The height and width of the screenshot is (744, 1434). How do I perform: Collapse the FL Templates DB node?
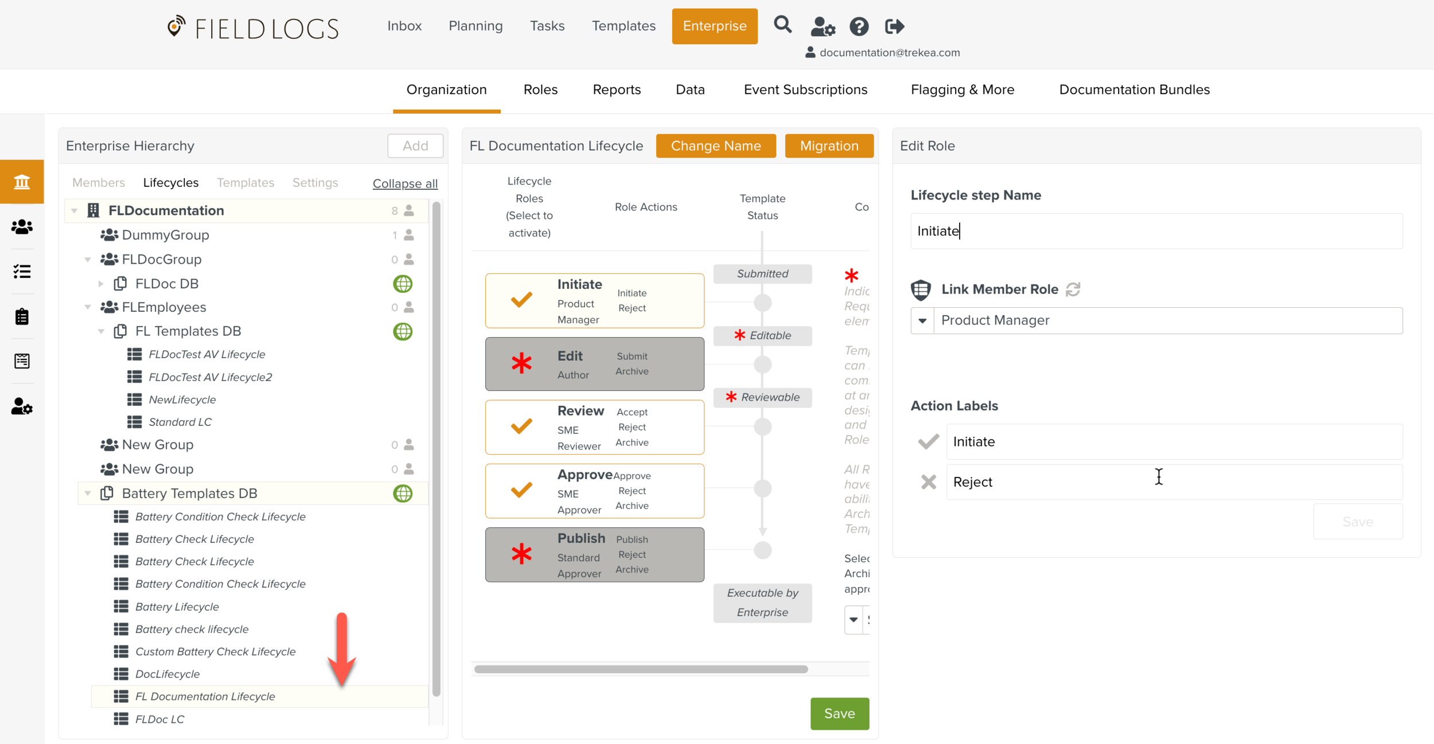101,331
